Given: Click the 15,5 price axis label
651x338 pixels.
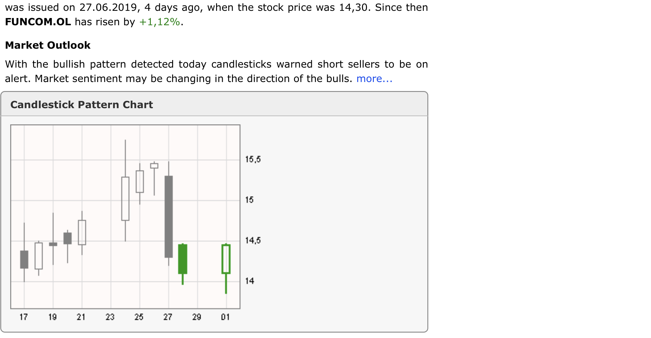Looking at the screenshot, I should (253, 159).
